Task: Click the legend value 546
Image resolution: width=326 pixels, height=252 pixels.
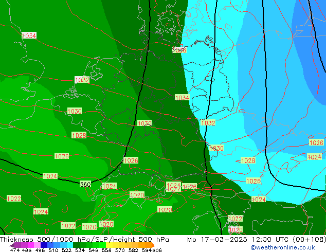Action: 94,250
